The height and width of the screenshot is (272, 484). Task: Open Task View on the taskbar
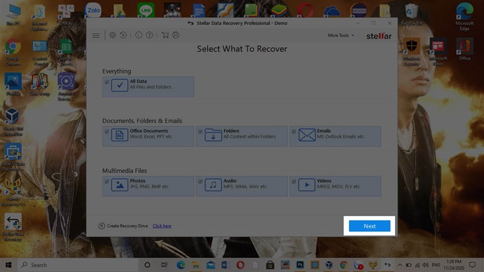click(x=164, y=265)
